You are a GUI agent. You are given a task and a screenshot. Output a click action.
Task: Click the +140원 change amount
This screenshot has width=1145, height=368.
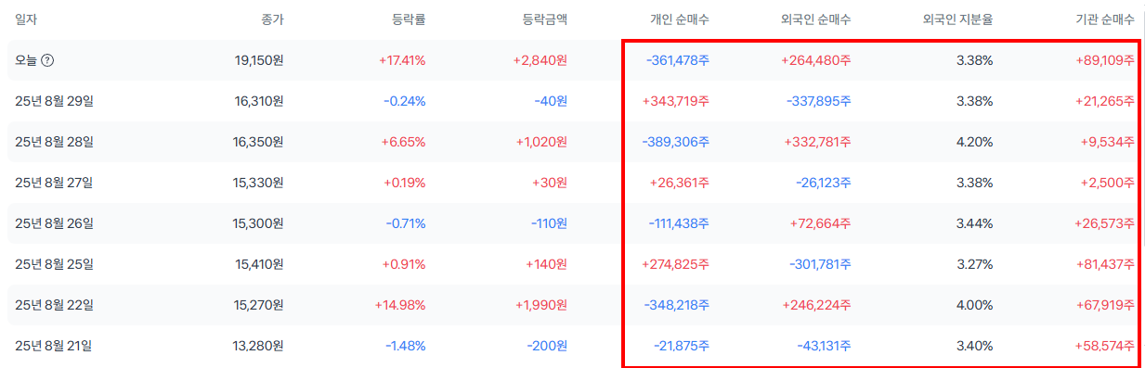point(546,264)
